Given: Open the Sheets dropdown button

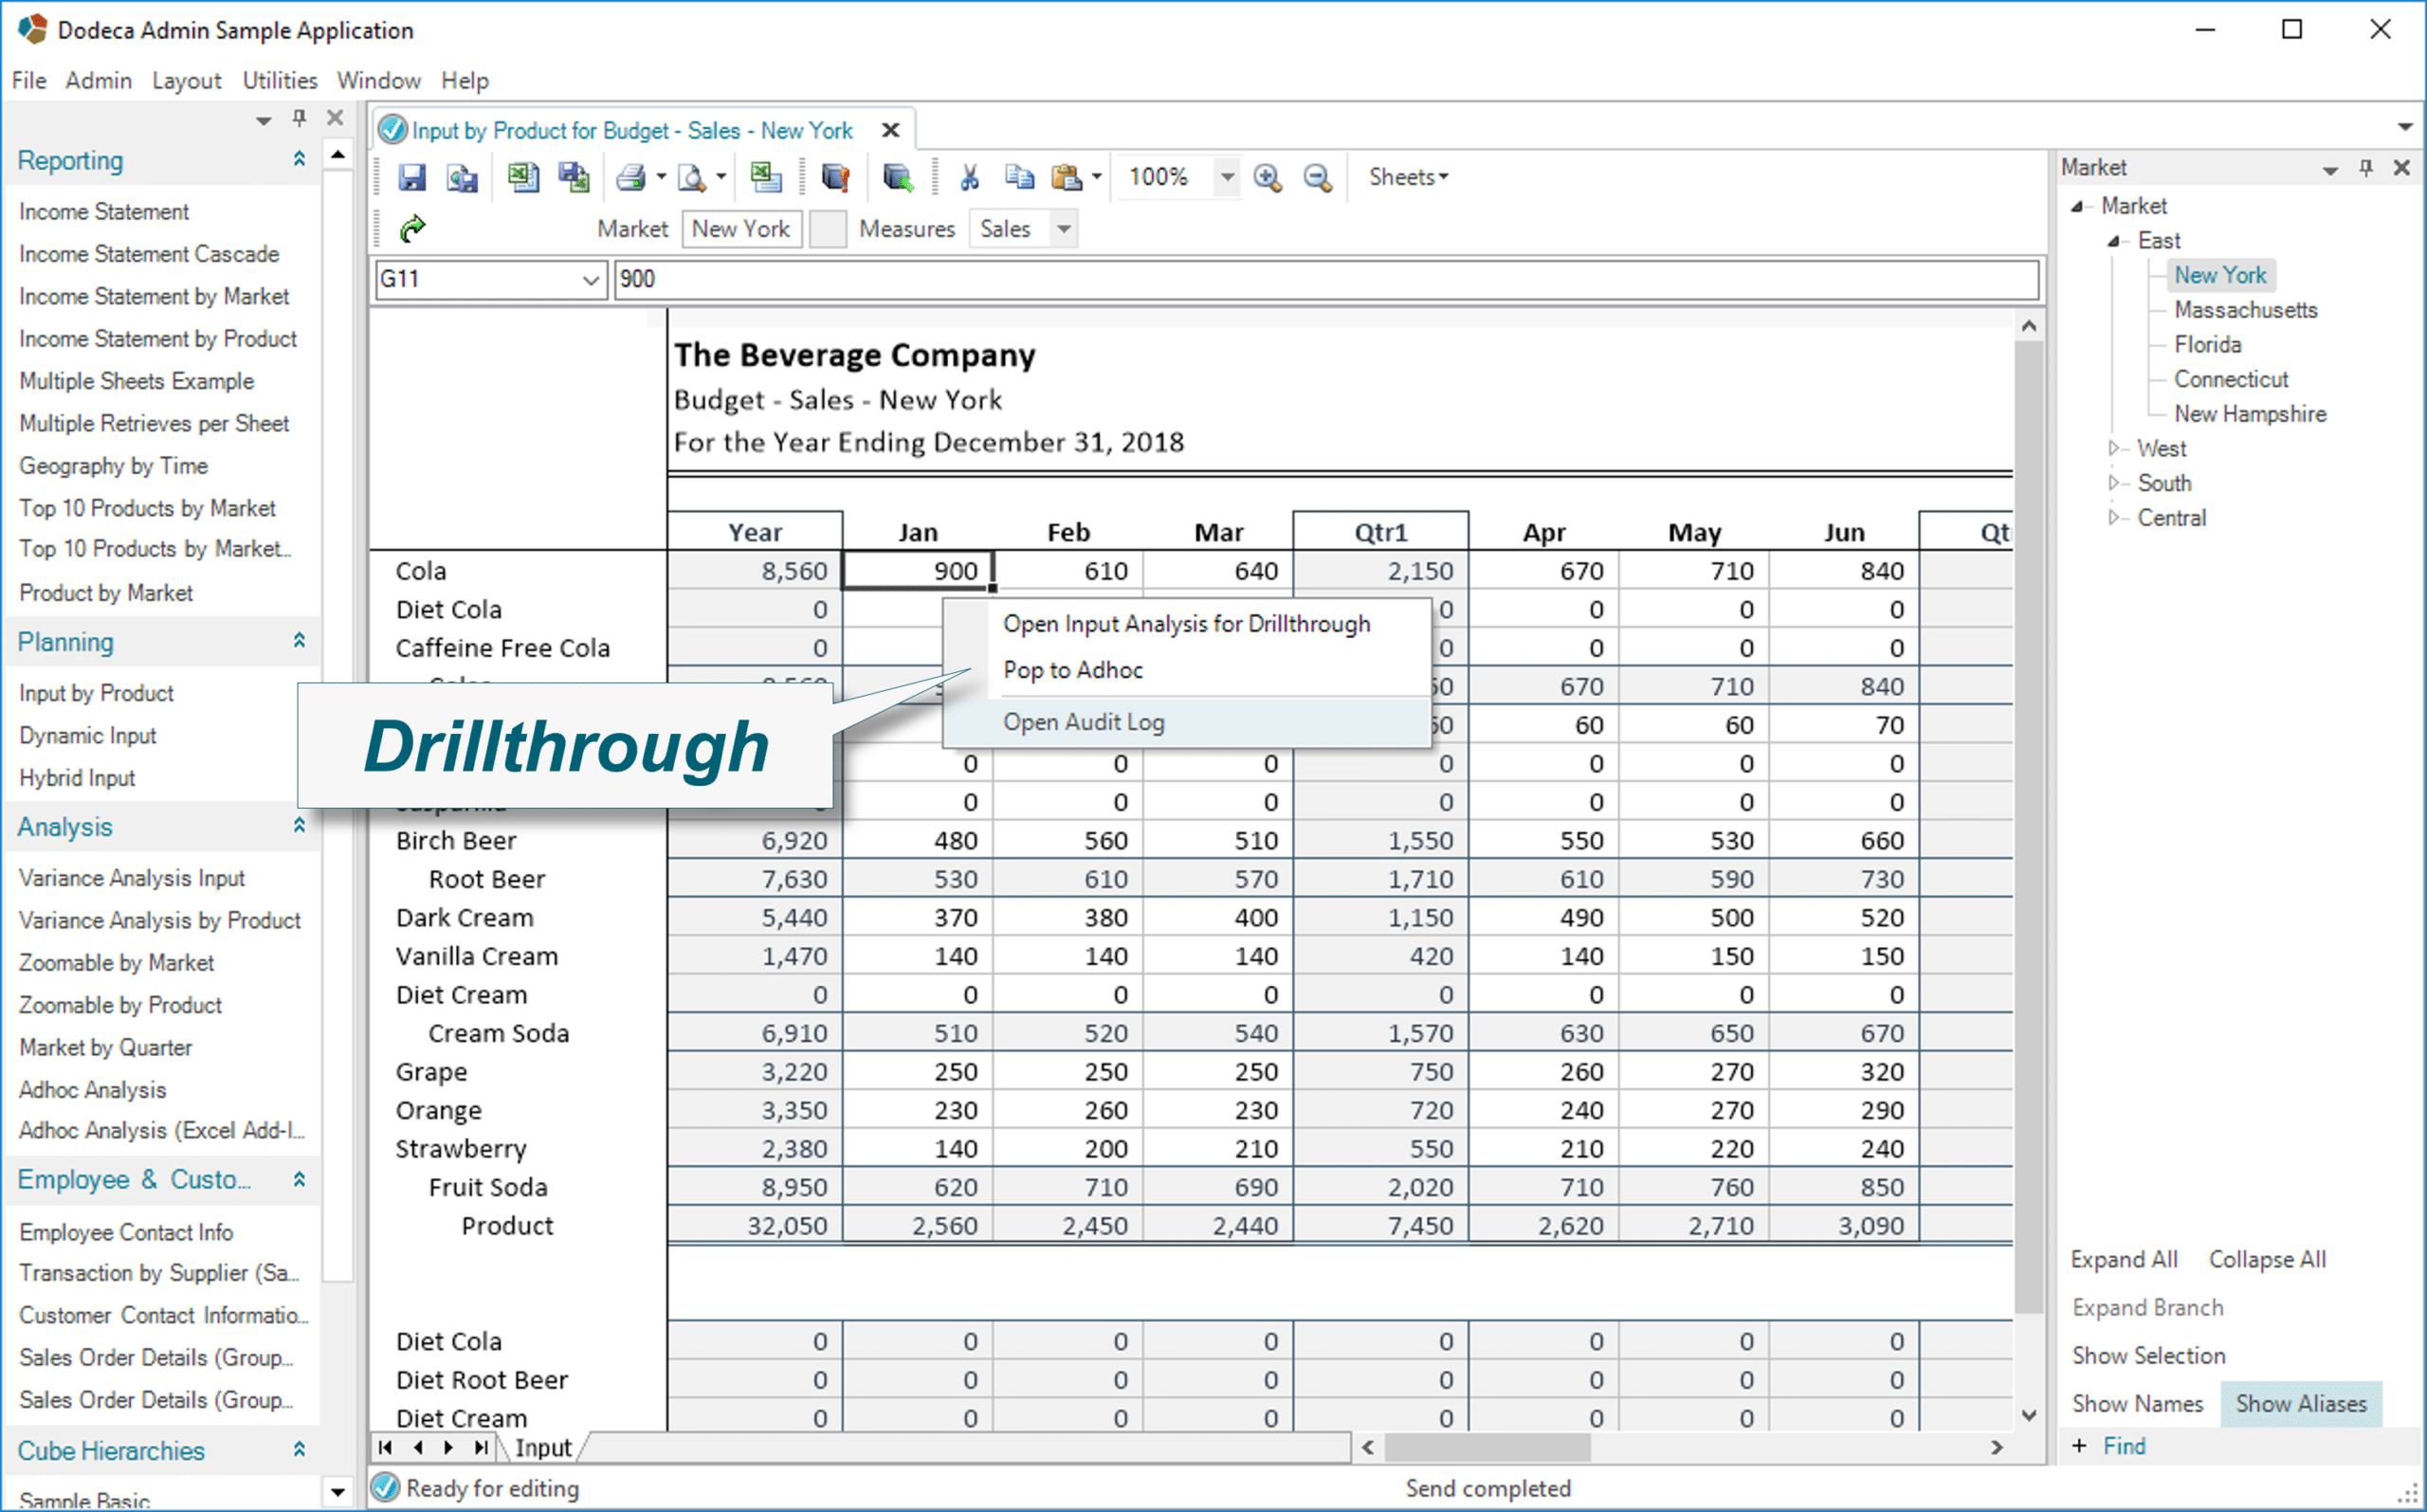Looking at the screenshot, I should [x=1408, y=174].
